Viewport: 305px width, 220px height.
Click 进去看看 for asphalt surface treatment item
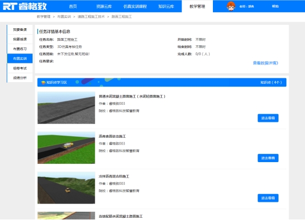click(x=268, y=158)
